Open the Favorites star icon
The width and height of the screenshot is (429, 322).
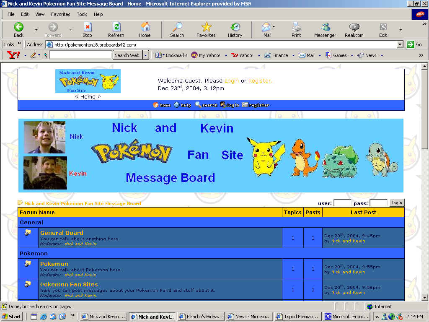tap(206, 28)
